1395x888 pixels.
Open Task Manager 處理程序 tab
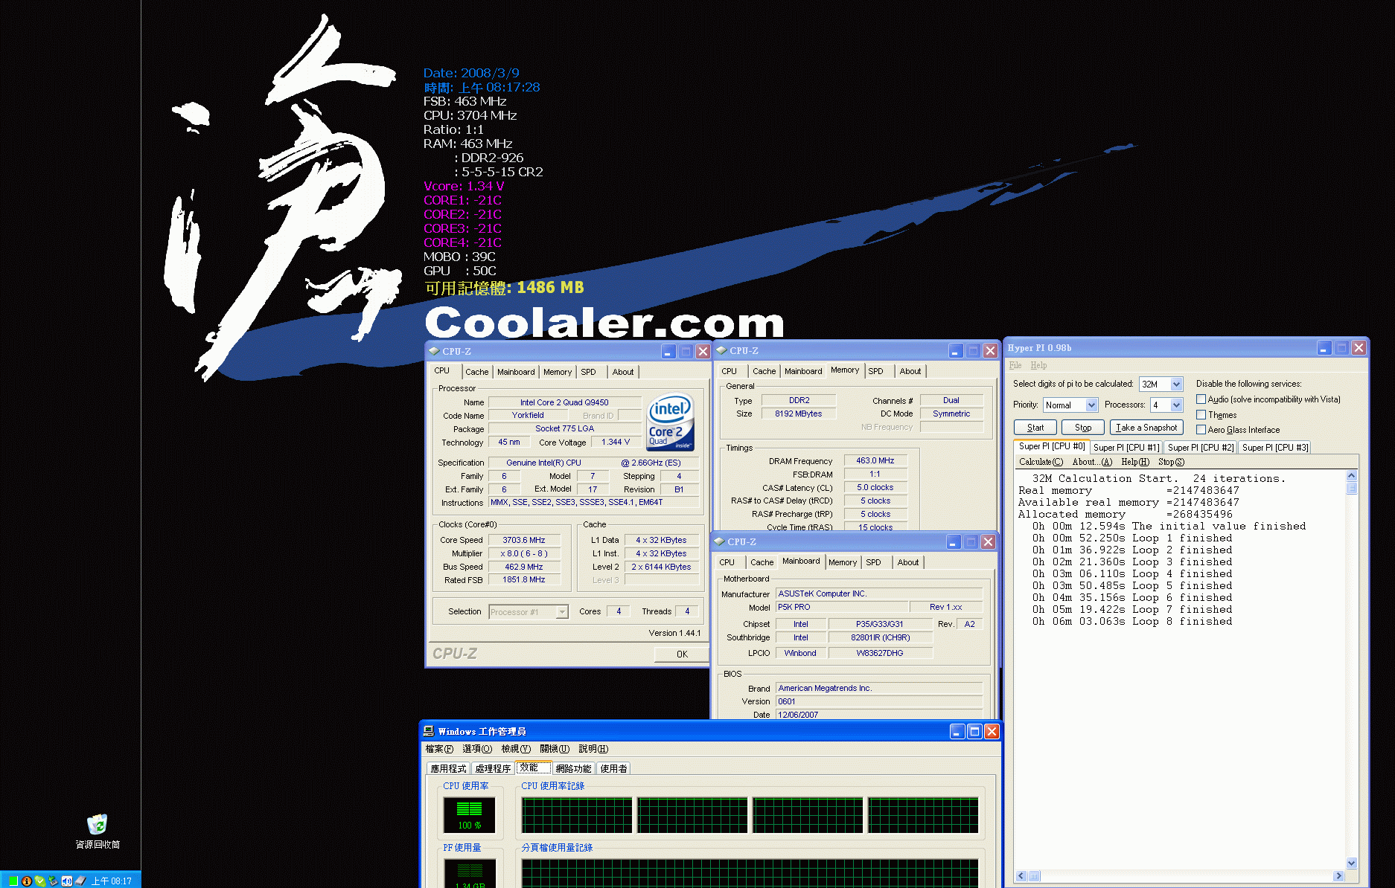point(493,769)
